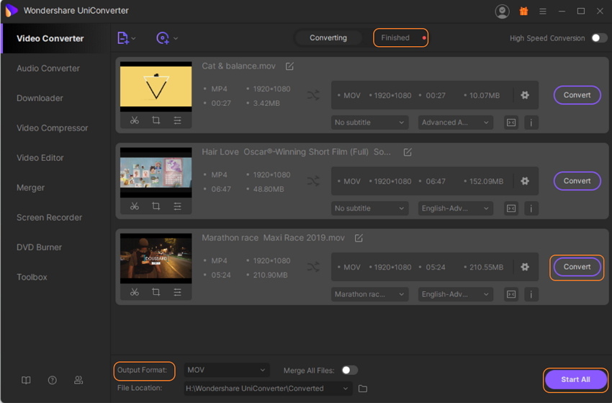Click the crop icon under Hair Love thumbnail
The height and width of the screenshot is (403, 612).
[156, 206]
